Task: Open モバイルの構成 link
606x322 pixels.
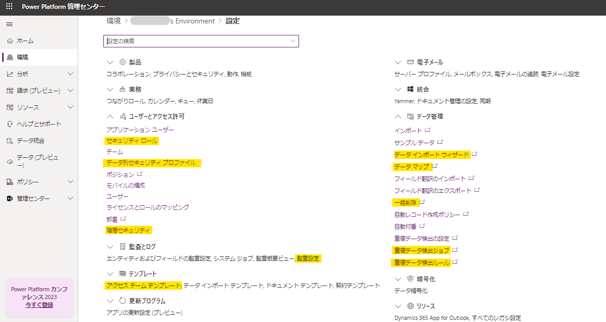Action: pos(126,185)
